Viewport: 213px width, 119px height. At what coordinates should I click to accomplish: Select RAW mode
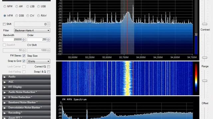pyautogui.click(x=39, y=16)
